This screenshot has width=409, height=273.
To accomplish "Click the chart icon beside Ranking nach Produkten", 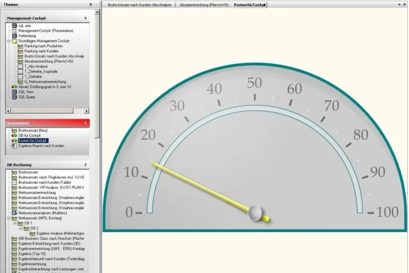I will click(x=20, y=46).
